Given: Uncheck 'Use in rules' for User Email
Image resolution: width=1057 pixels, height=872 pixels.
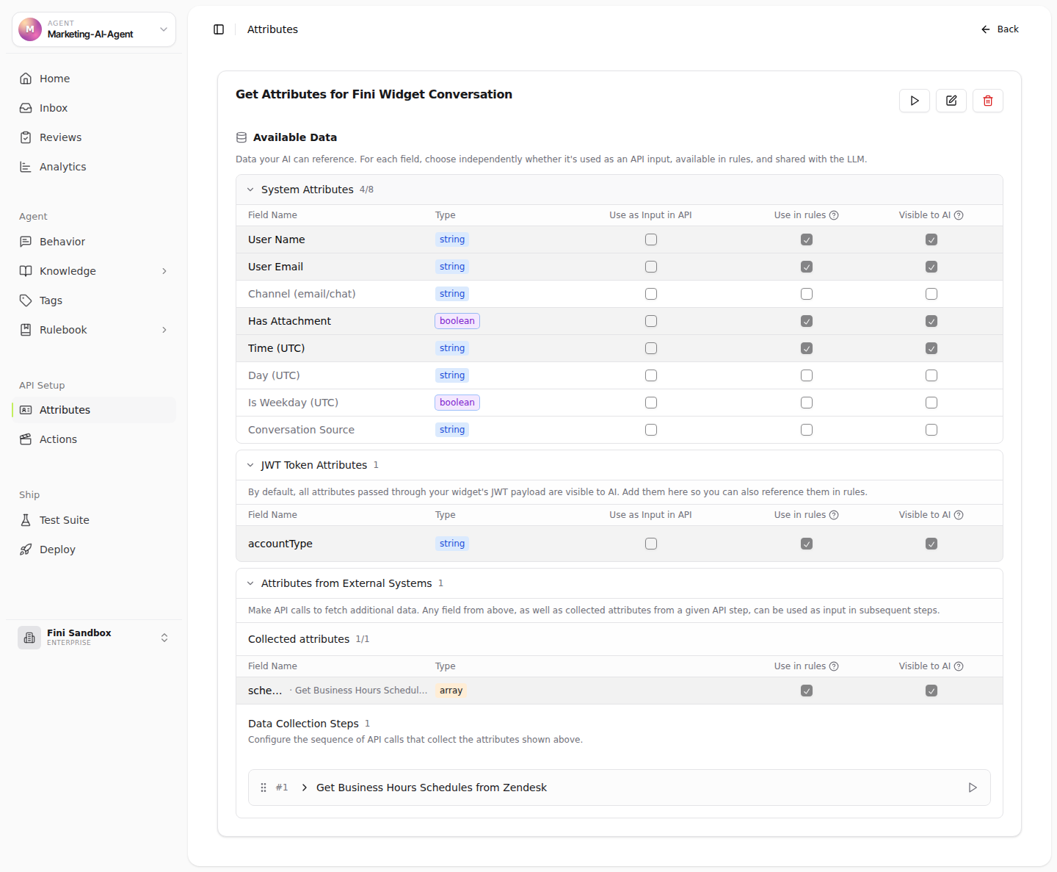Looking at the screenshot, I should coord(807,267).
